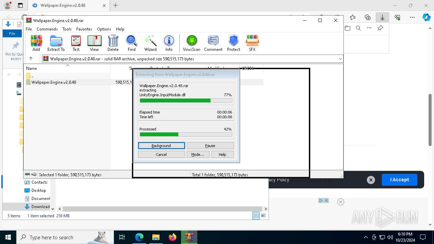Image resolution: width=434 pixels, height=244 pixels.
Task: Open WinRAR Help menu
Action: 120,29
